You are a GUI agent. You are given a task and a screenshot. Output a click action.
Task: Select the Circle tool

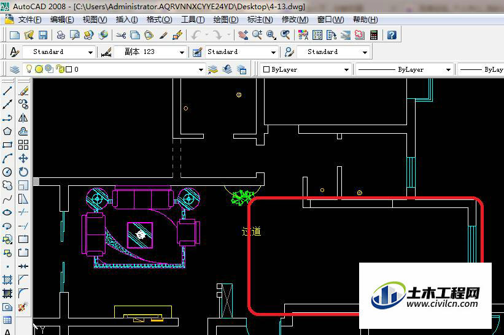click(7, 172)
